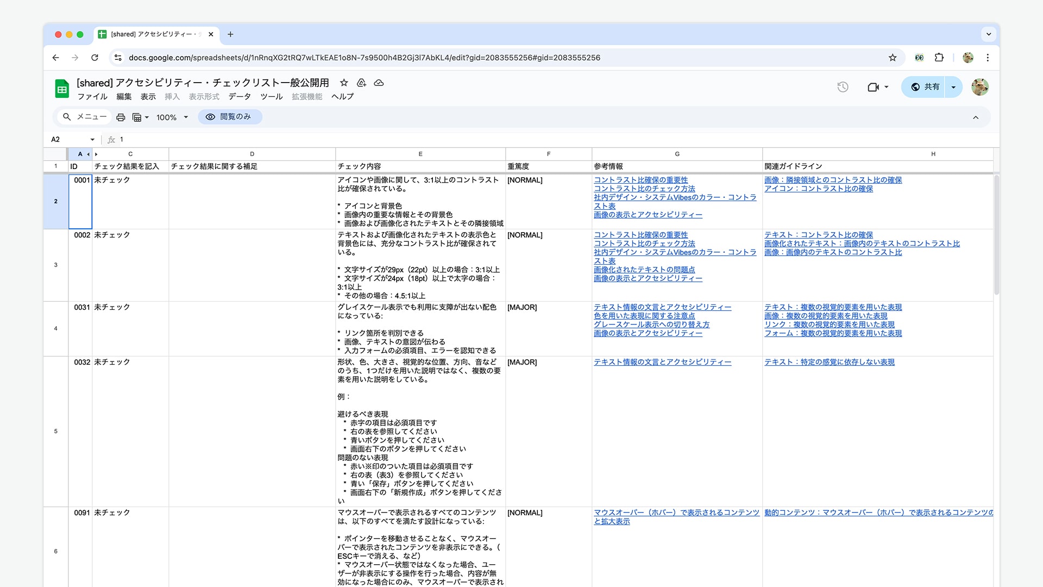This screenshot has width=1043, height=587.
Task: Select the paint format icon
Action: (138, 117)
